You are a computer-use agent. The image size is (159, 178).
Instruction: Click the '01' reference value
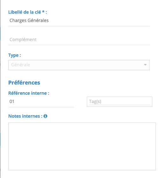point(12,101)
